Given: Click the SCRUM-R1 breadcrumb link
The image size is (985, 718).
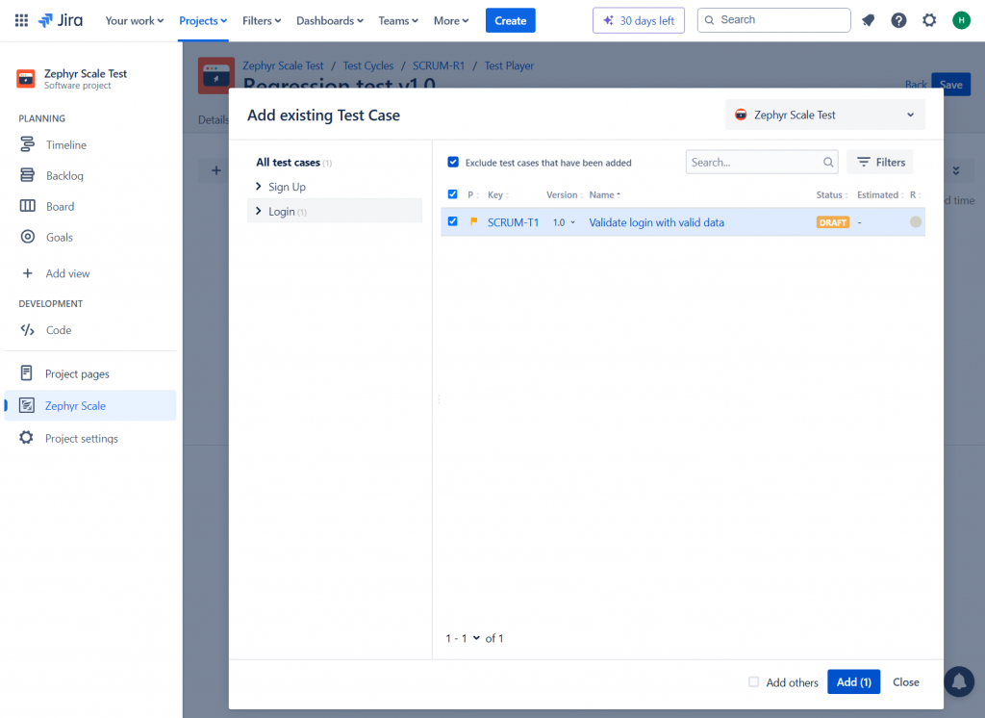Looking at the screenshot, I should [439, 65].
